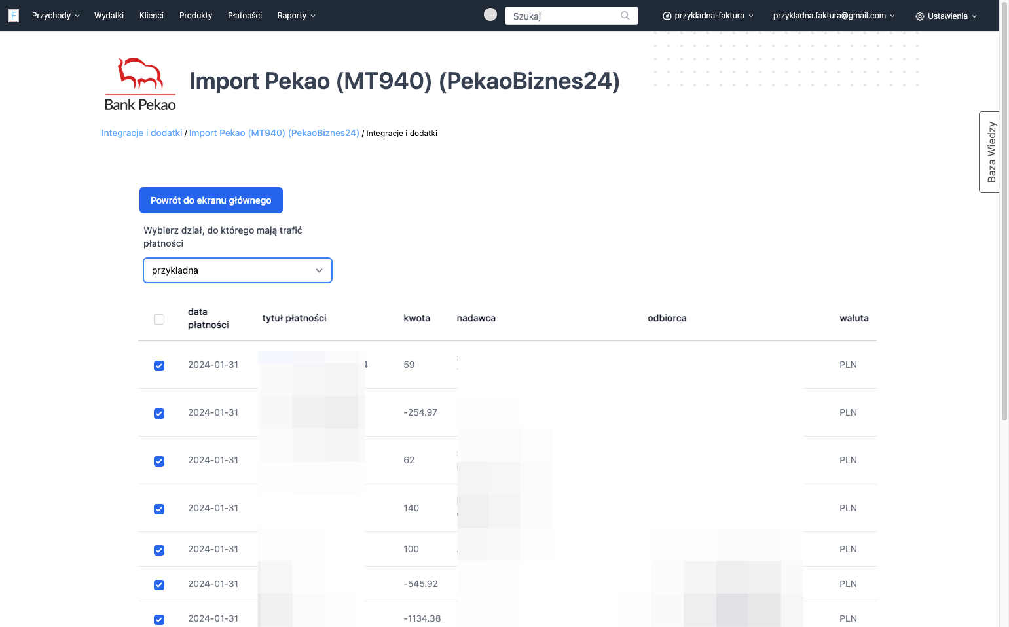The height and width of the screenshot is (627, 1009).
Task: Expand the Raporty dropdown menu
Action: tap(297, 16)
